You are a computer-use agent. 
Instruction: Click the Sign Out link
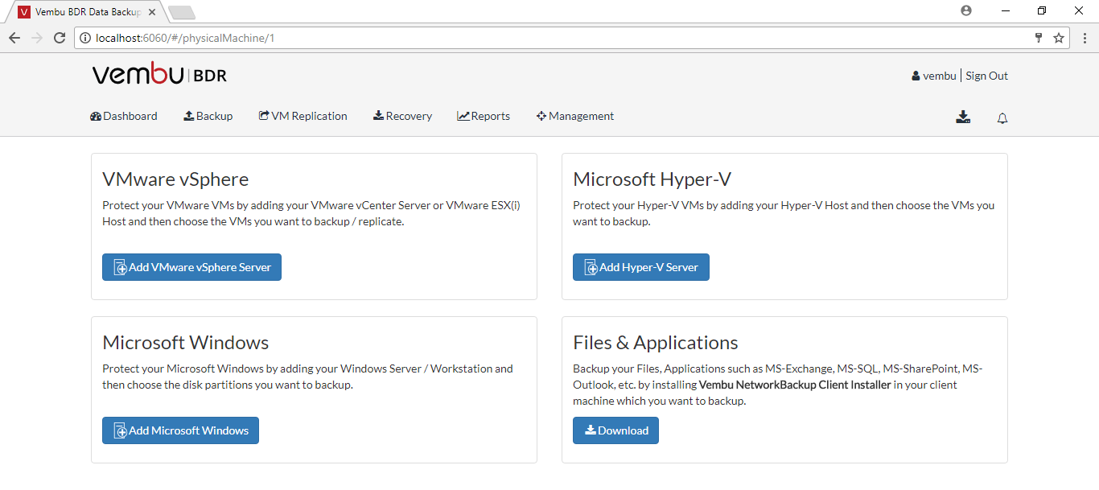point(987,76)
